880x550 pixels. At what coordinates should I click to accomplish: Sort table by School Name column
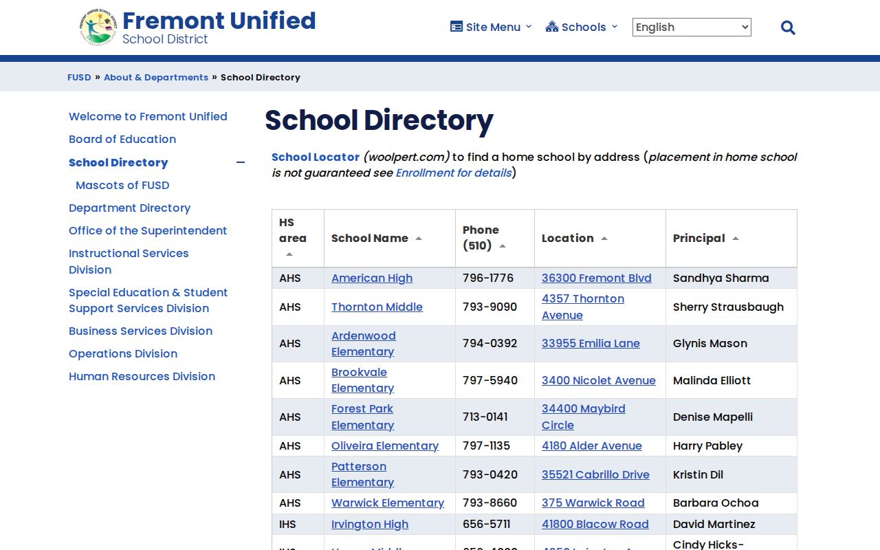pos(390,238)
